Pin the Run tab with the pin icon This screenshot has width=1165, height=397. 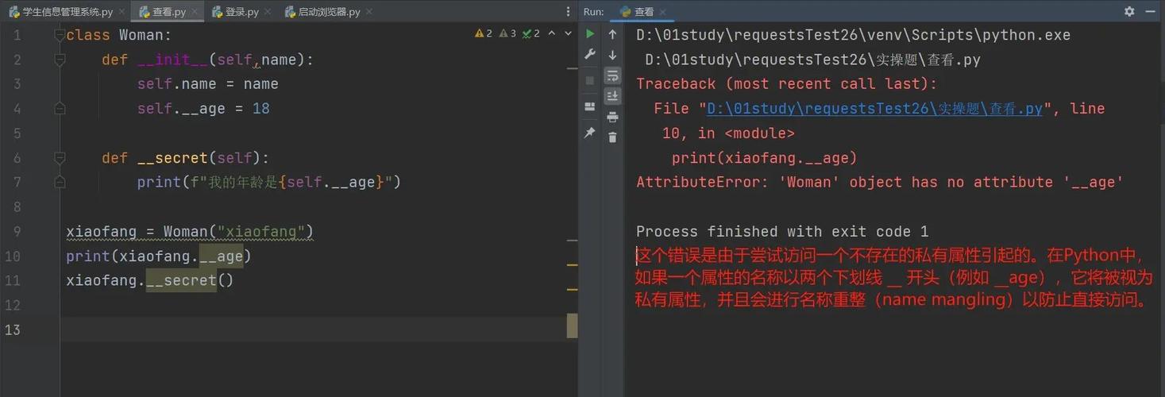(x=589, y=133)
